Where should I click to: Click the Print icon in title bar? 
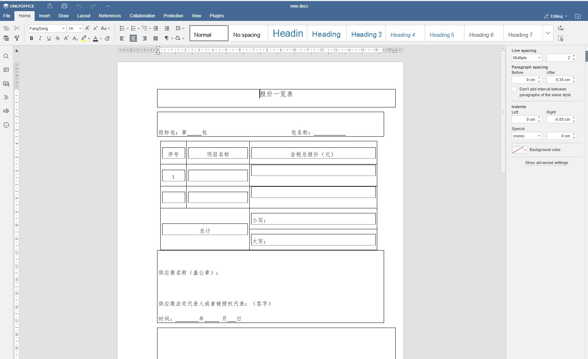point(64,6)
